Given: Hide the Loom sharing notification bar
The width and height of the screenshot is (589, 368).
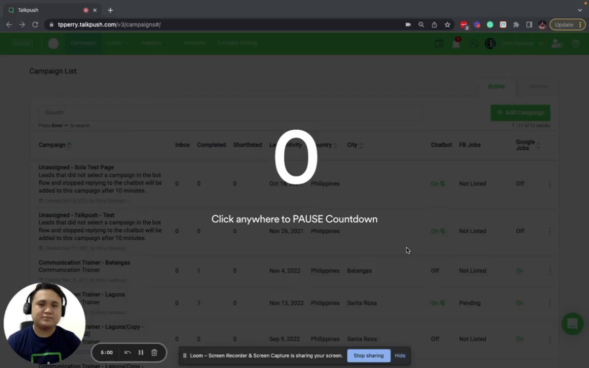Looking at the screenshot, I should pyautogui.click(x=400, y=356).
